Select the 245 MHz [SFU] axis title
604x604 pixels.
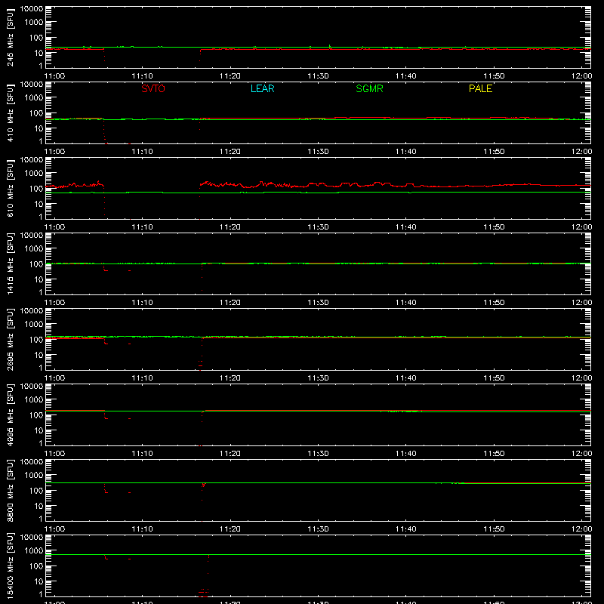tap(11, 37)
